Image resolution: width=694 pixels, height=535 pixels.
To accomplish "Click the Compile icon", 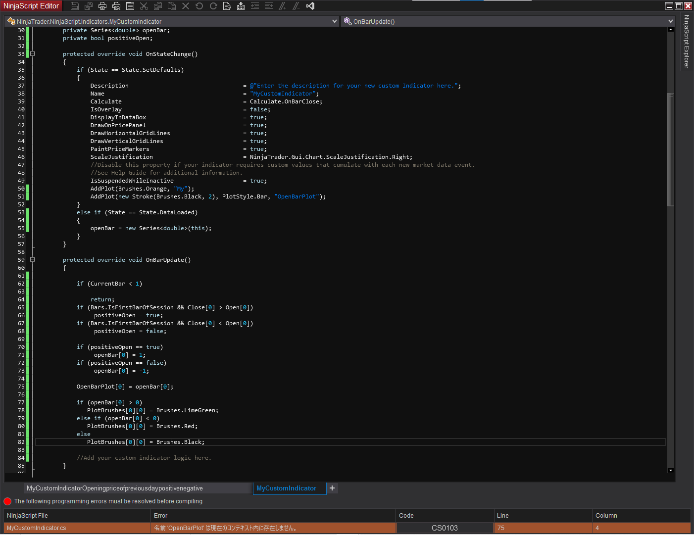I will (241, 6).
